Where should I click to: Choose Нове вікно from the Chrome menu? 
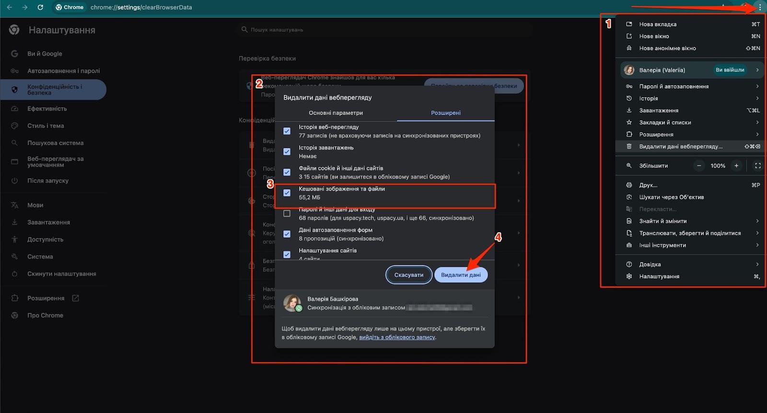click(x=690, y=36)
